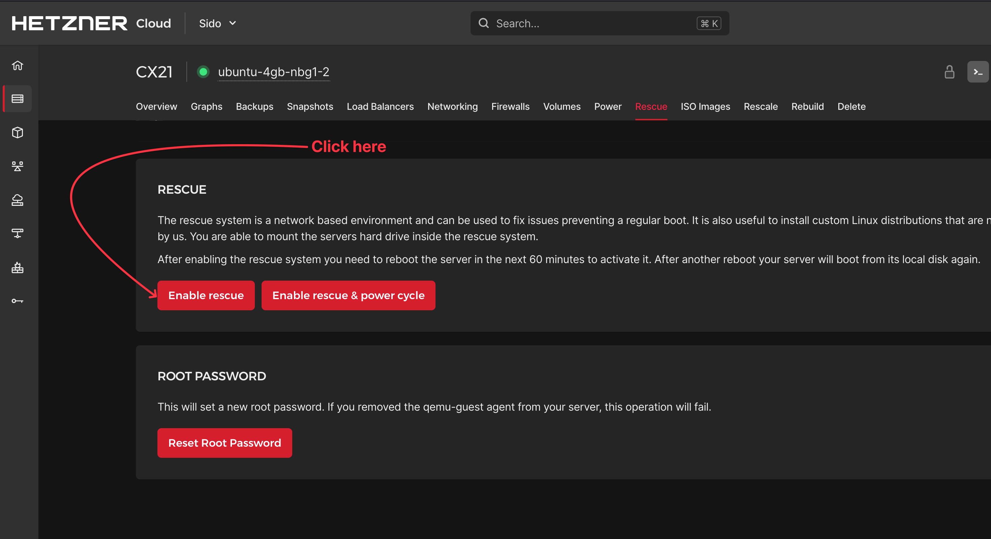The image size is (991, 539).
Task: Navigate to Rebuild section
Action: (x=807, y=106)
